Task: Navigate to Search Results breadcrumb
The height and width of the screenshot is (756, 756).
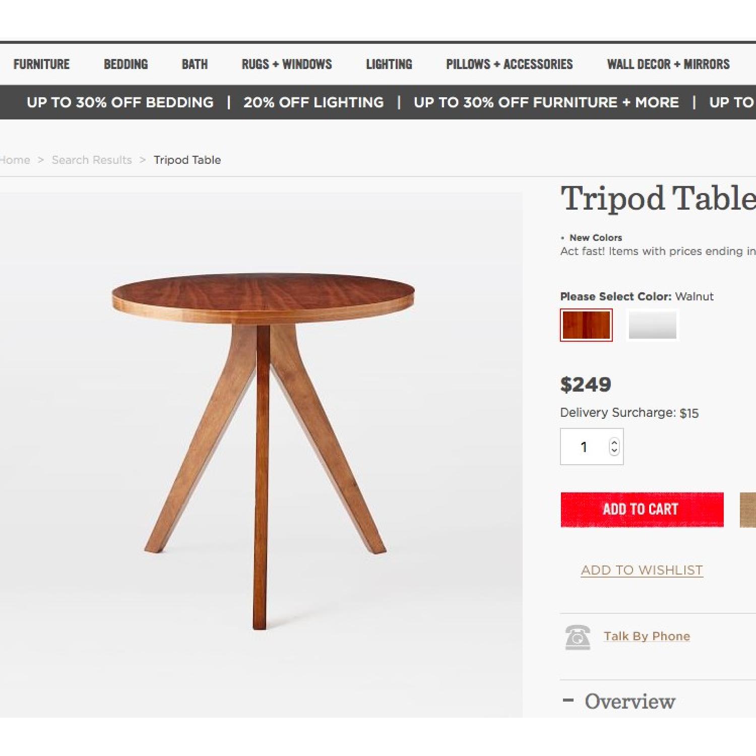Action: coord(91,160)
